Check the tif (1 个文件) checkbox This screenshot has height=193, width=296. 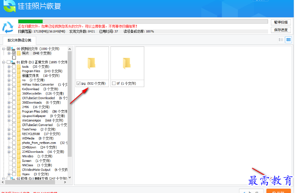pos(114,83)
